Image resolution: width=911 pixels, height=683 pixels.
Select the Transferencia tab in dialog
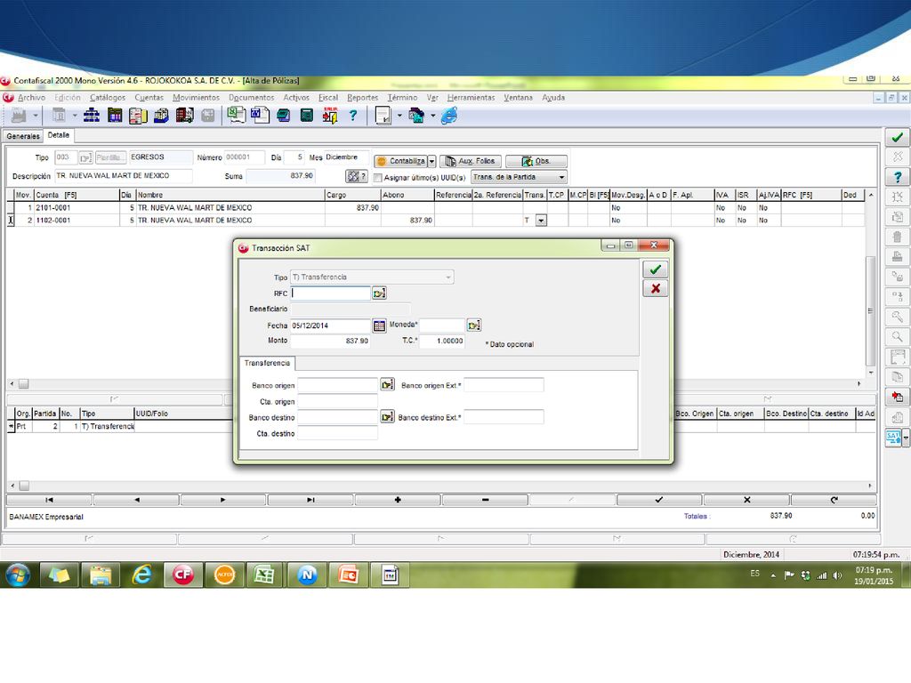pos(267,363)
